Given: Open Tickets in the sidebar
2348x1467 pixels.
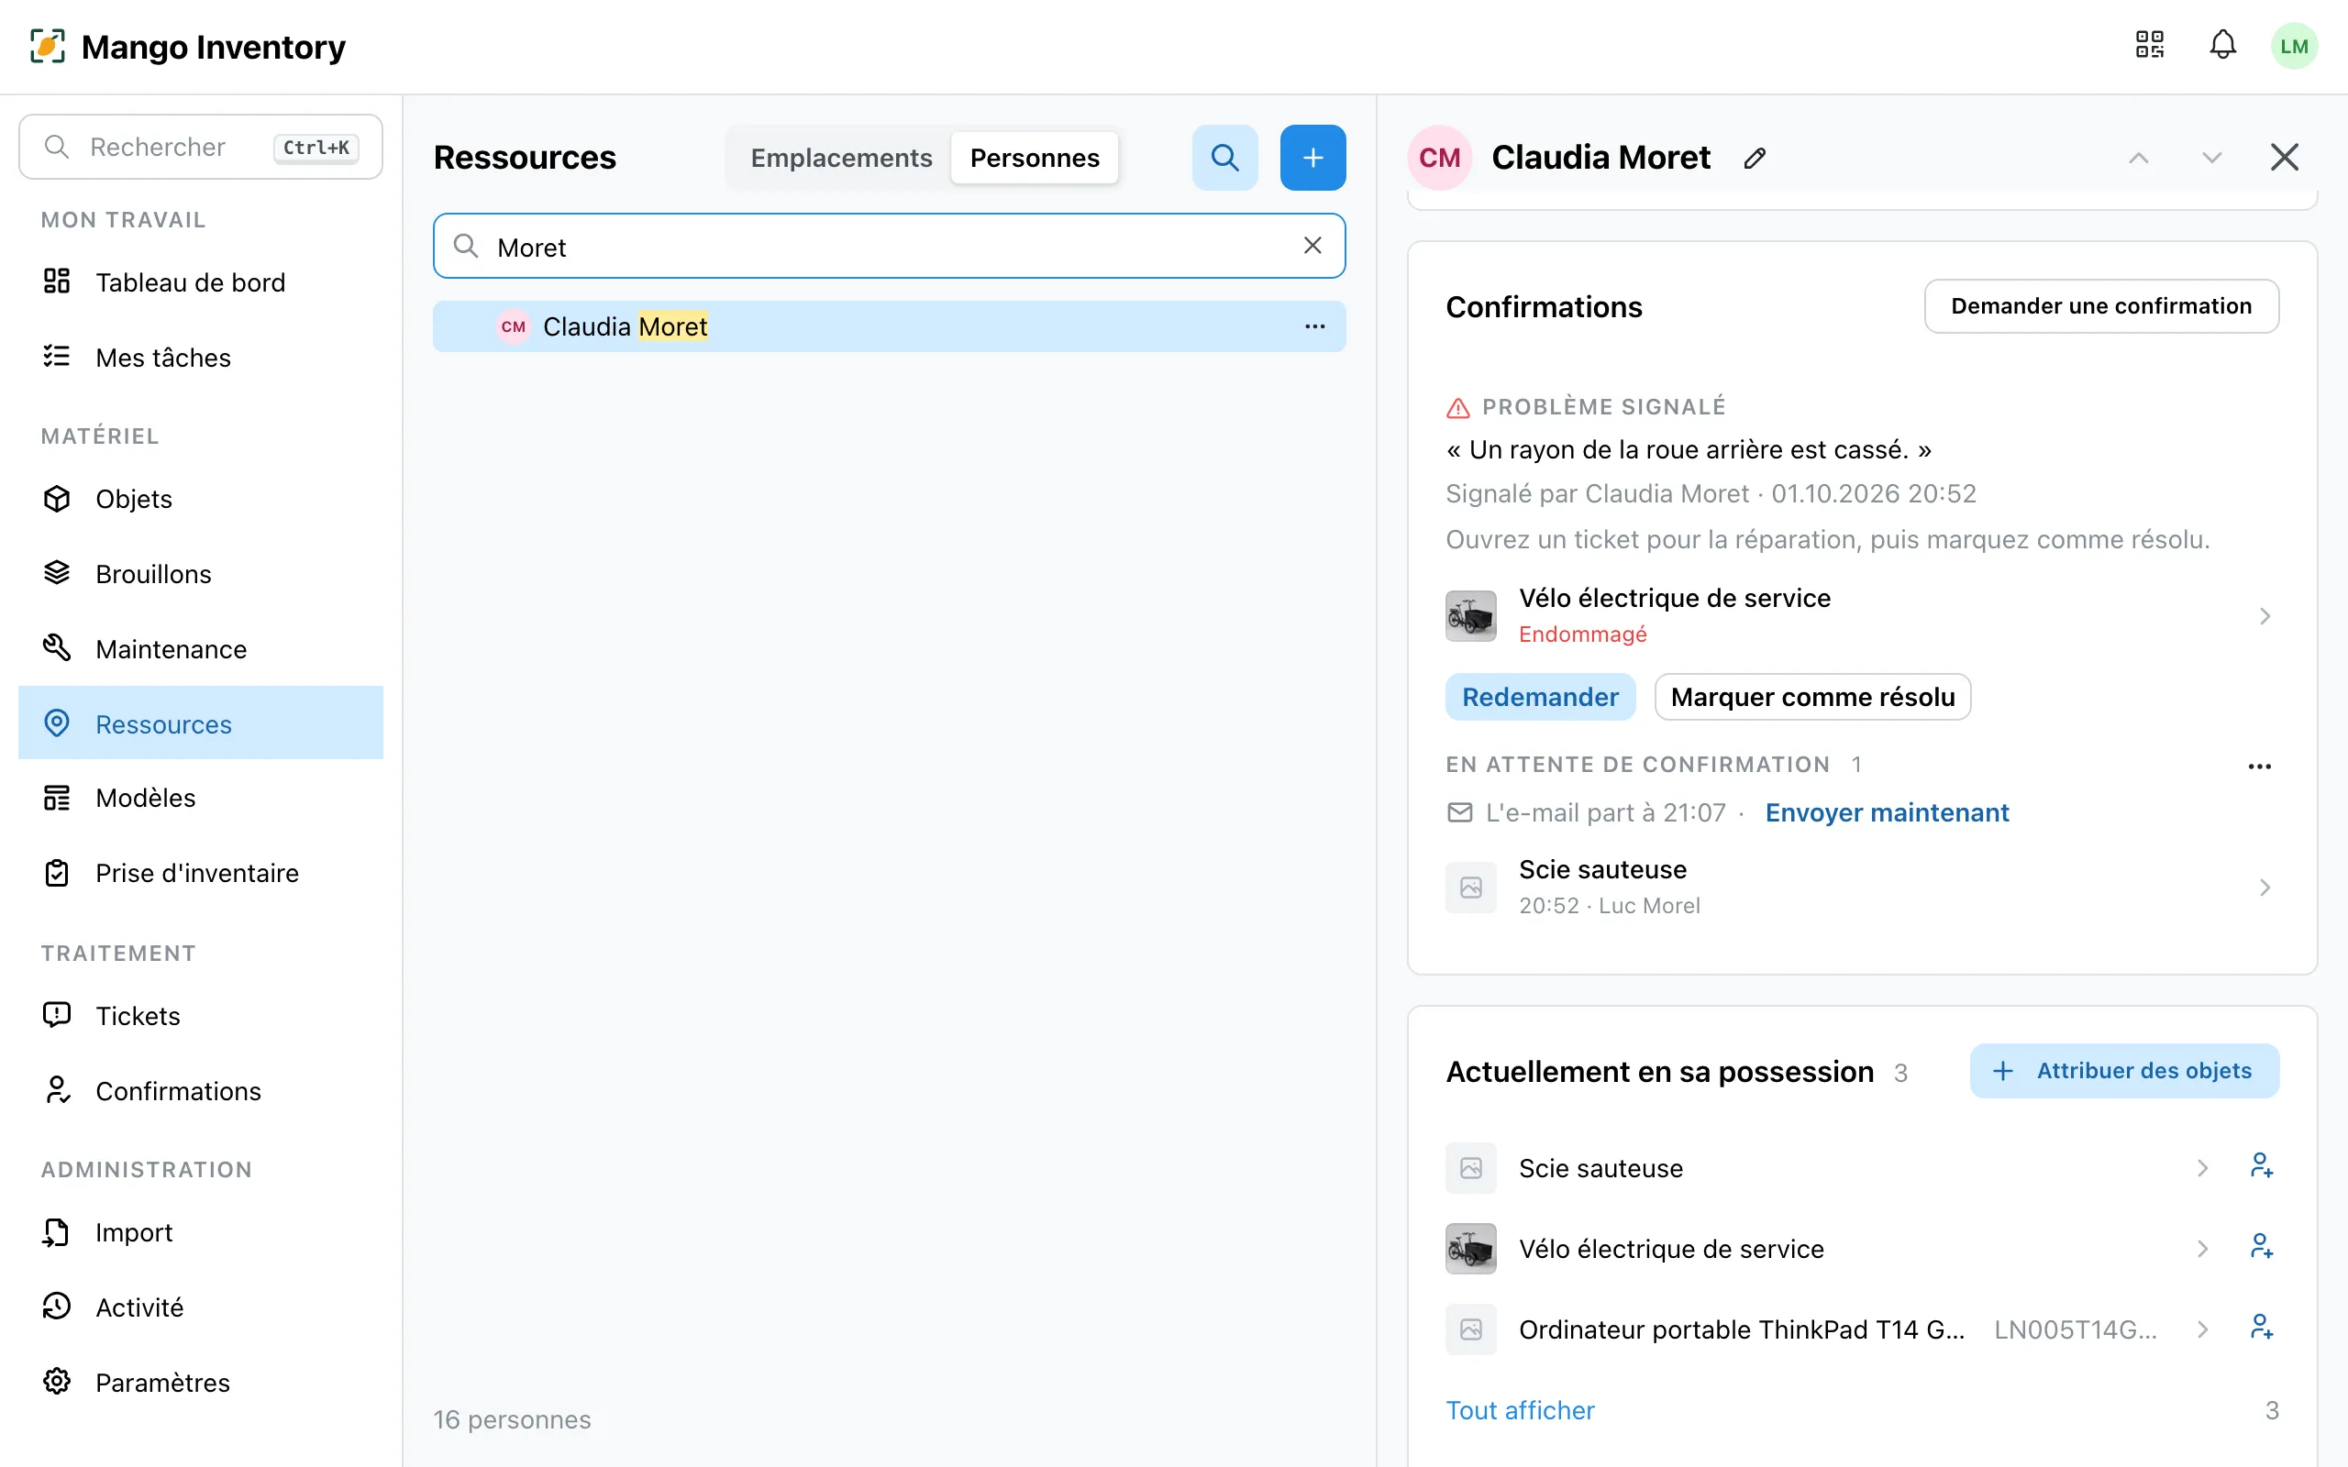Looking at the screenshot, I should [x=201, y=1016].
